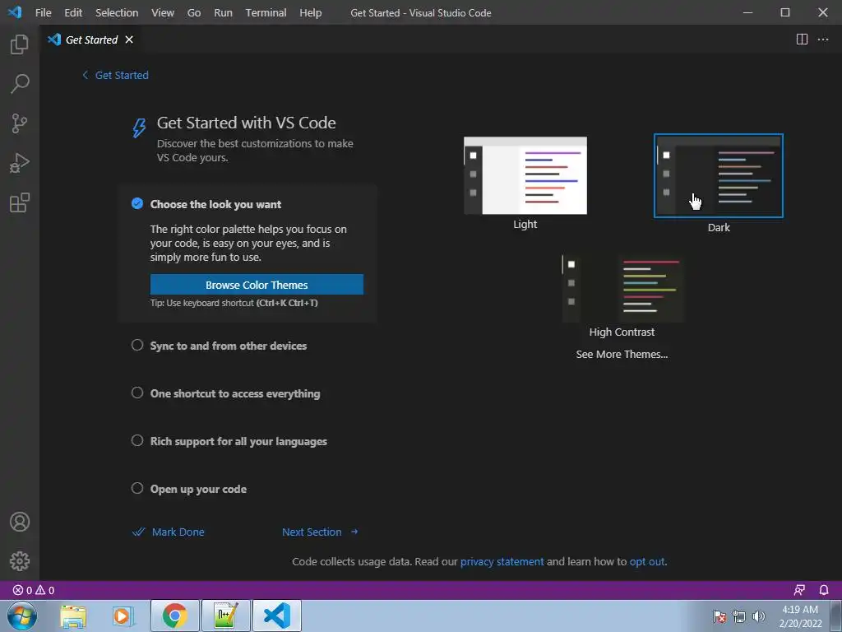The width and height of the screenshot is (842, 632).
Task: Select the Get Started editor tab
Action: pos(91,39)
